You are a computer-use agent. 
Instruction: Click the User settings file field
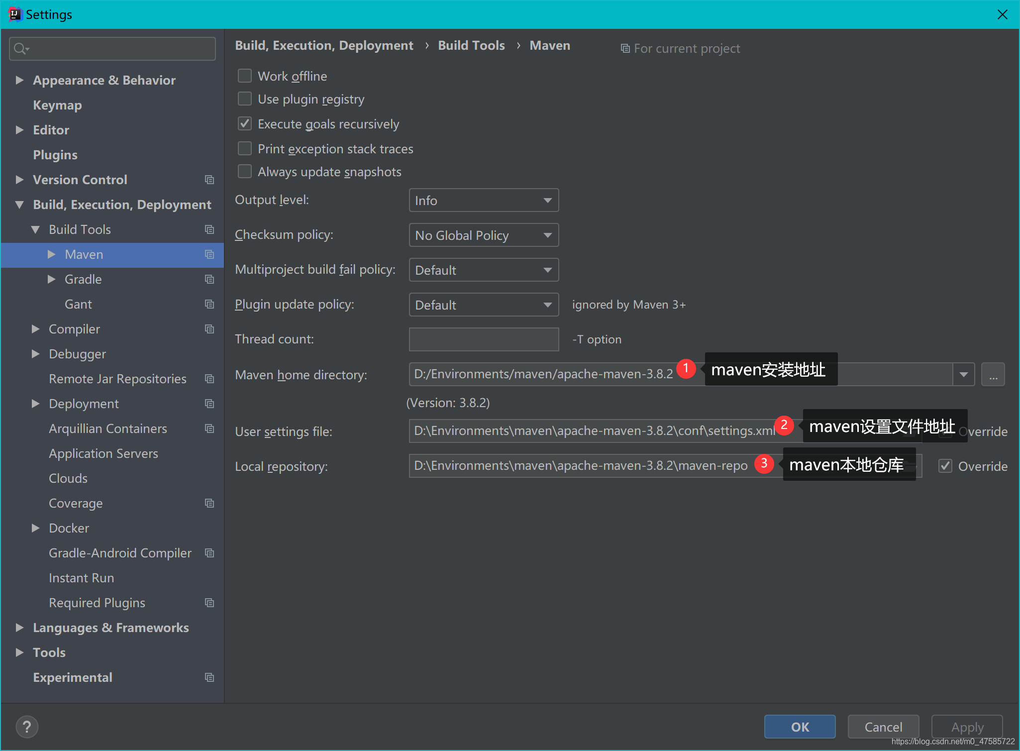[665, 431]
